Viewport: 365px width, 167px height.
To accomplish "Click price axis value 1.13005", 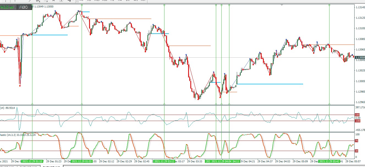I will tap(360, 81).
